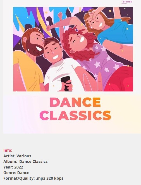Click the red Info: heading
Viewport: 141px width, 185px height.
pos(8,150)
